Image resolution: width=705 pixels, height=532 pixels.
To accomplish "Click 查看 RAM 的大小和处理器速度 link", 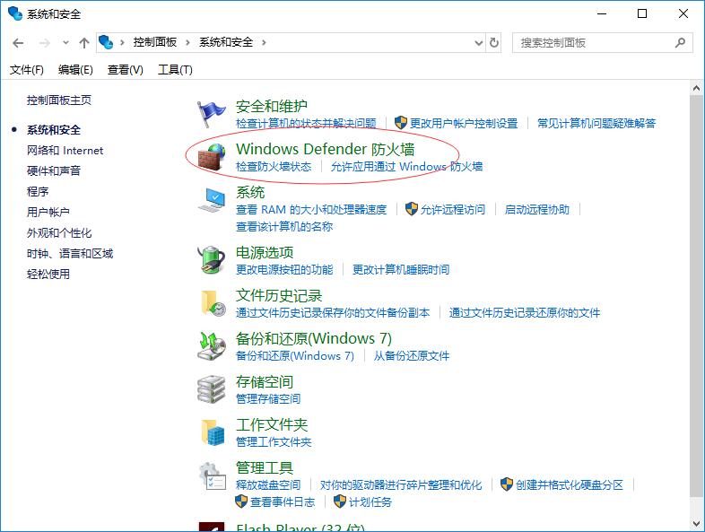I will (x=311, y=210).
